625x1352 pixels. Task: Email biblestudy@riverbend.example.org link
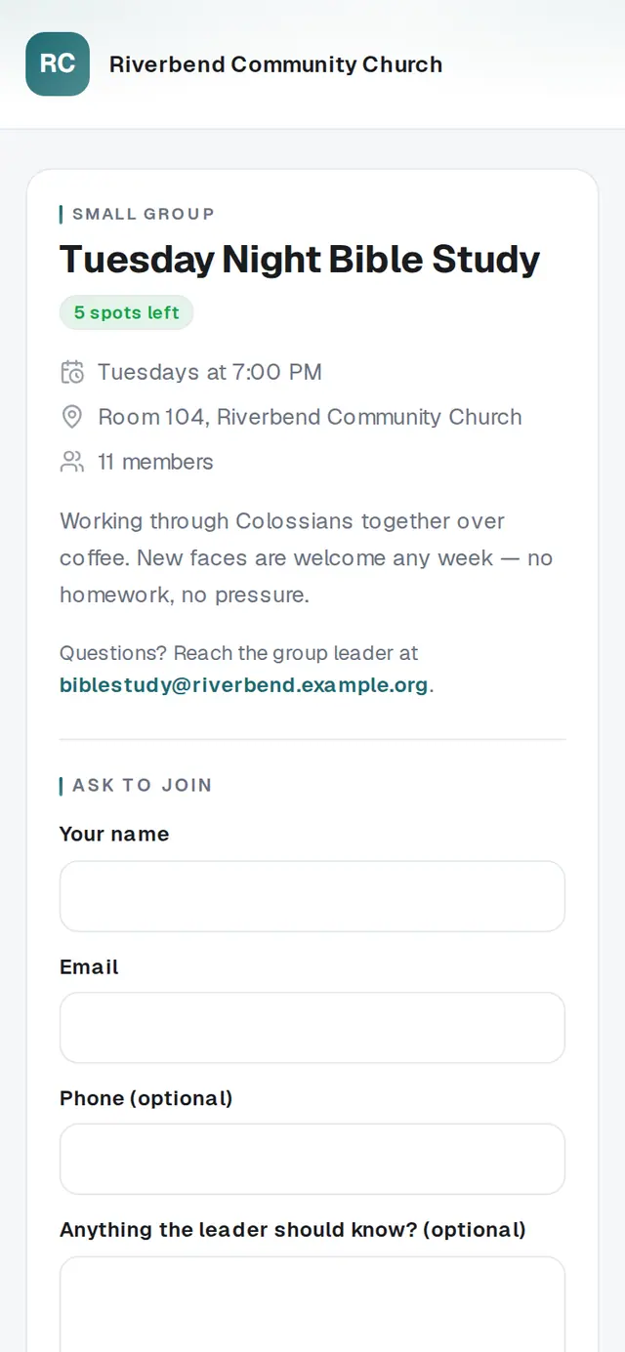coord(244,684)
